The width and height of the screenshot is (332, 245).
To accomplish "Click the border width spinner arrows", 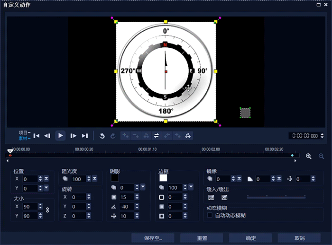I will 185,197.
